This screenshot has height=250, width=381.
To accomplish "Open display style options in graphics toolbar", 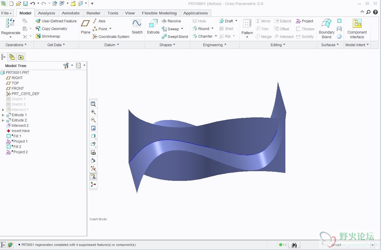I will coord(93,136).
